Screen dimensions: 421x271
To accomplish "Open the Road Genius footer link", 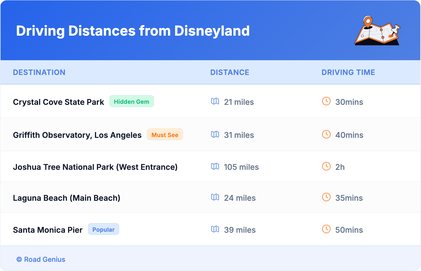I will pos(41,259).
